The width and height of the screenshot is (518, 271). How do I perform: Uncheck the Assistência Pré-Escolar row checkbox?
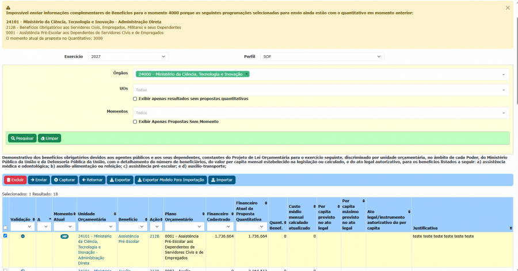tap(5, 236)
